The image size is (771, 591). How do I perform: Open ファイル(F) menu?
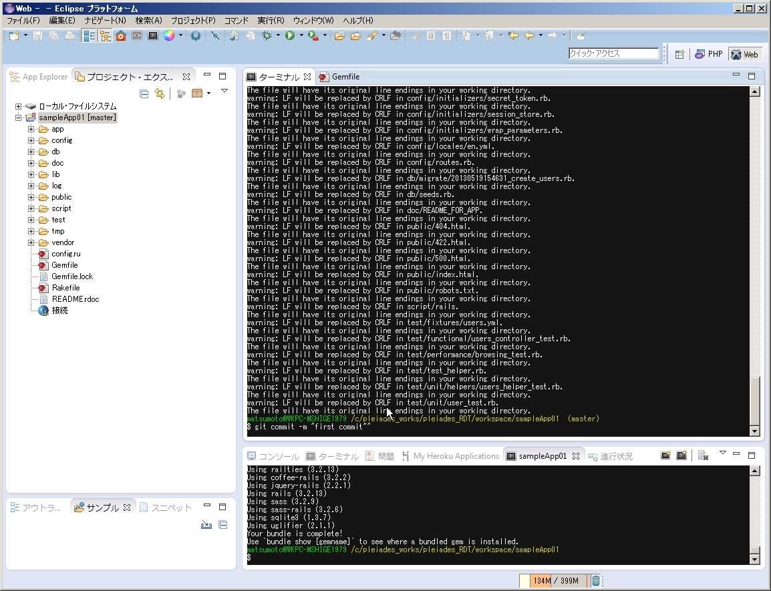[x=23, y=21]
